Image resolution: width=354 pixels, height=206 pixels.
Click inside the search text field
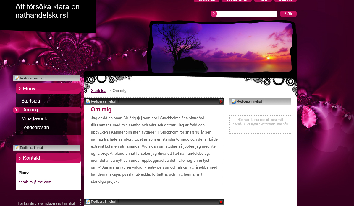pos(247,14)
